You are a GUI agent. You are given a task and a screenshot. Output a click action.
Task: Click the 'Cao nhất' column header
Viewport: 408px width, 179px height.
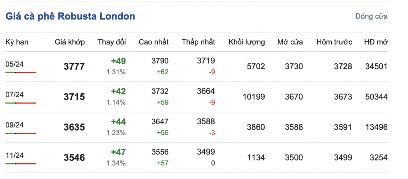153,42
